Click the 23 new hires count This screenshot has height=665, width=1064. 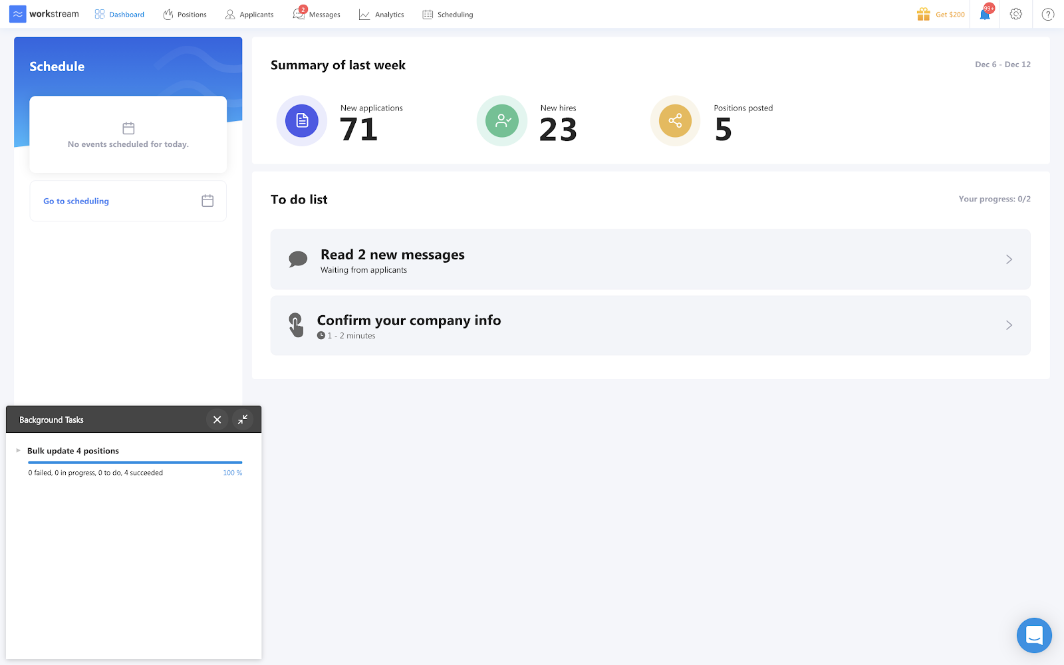[x=558, y=129]
